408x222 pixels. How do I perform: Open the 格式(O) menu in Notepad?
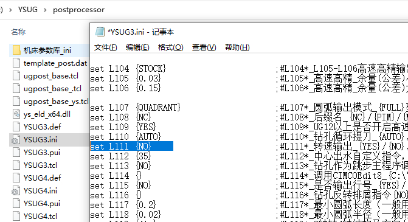pos(170,47)
